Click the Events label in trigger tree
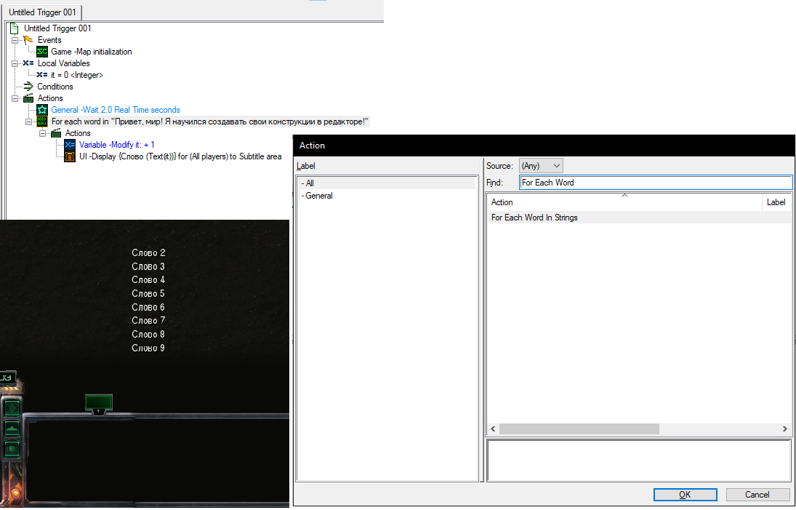This screenshot has width=796, height=510. pyautogui.click(x=49, y=40)
